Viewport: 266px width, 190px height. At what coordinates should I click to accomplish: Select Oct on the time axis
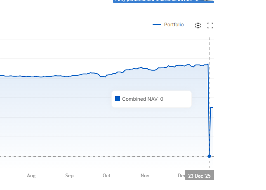click(106, 176)
